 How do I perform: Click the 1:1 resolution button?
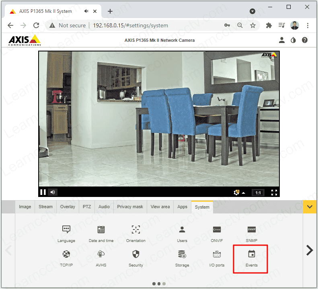tap(258, 193)
